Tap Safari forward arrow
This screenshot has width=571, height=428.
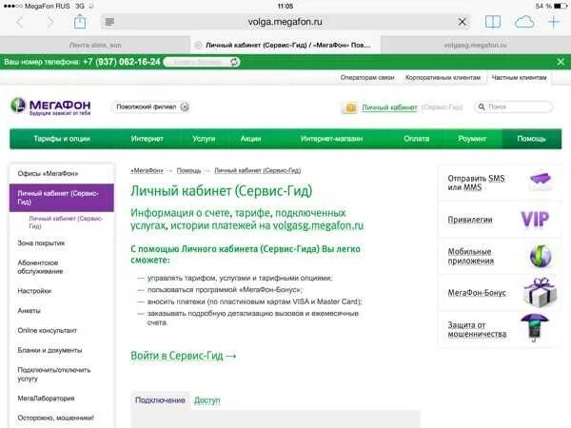(50, 22)
